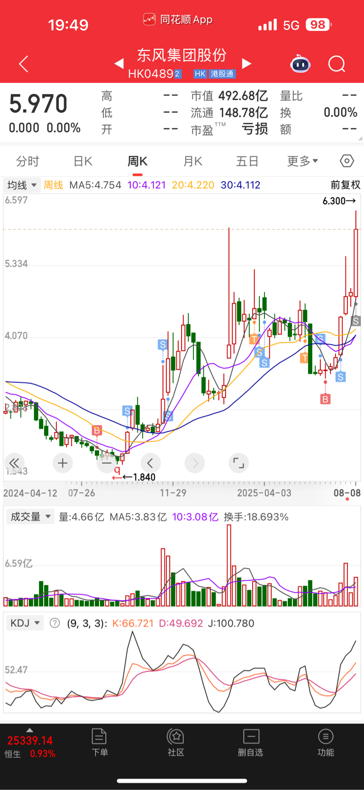The width and height of the screenshot is (364, 790).
Task: Tap 市值 492.68亿 value
Action: [x=243, y=96]
